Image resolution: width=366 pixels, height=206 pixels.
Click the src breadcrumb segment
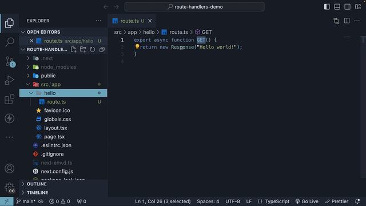click(x=118, y=32)
